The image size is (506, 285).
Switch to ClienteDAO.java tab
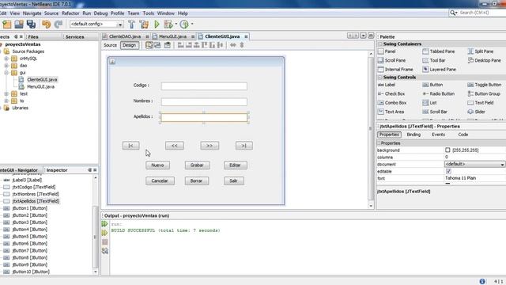click(125, 36)
